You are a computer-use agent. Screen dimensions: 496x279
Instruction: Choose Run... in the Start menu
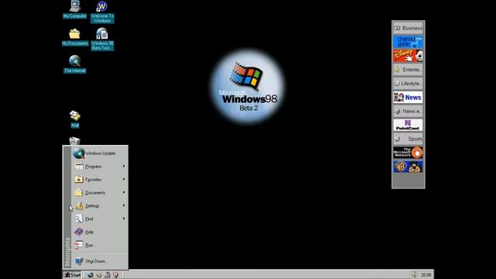click(x=100, y=245)
